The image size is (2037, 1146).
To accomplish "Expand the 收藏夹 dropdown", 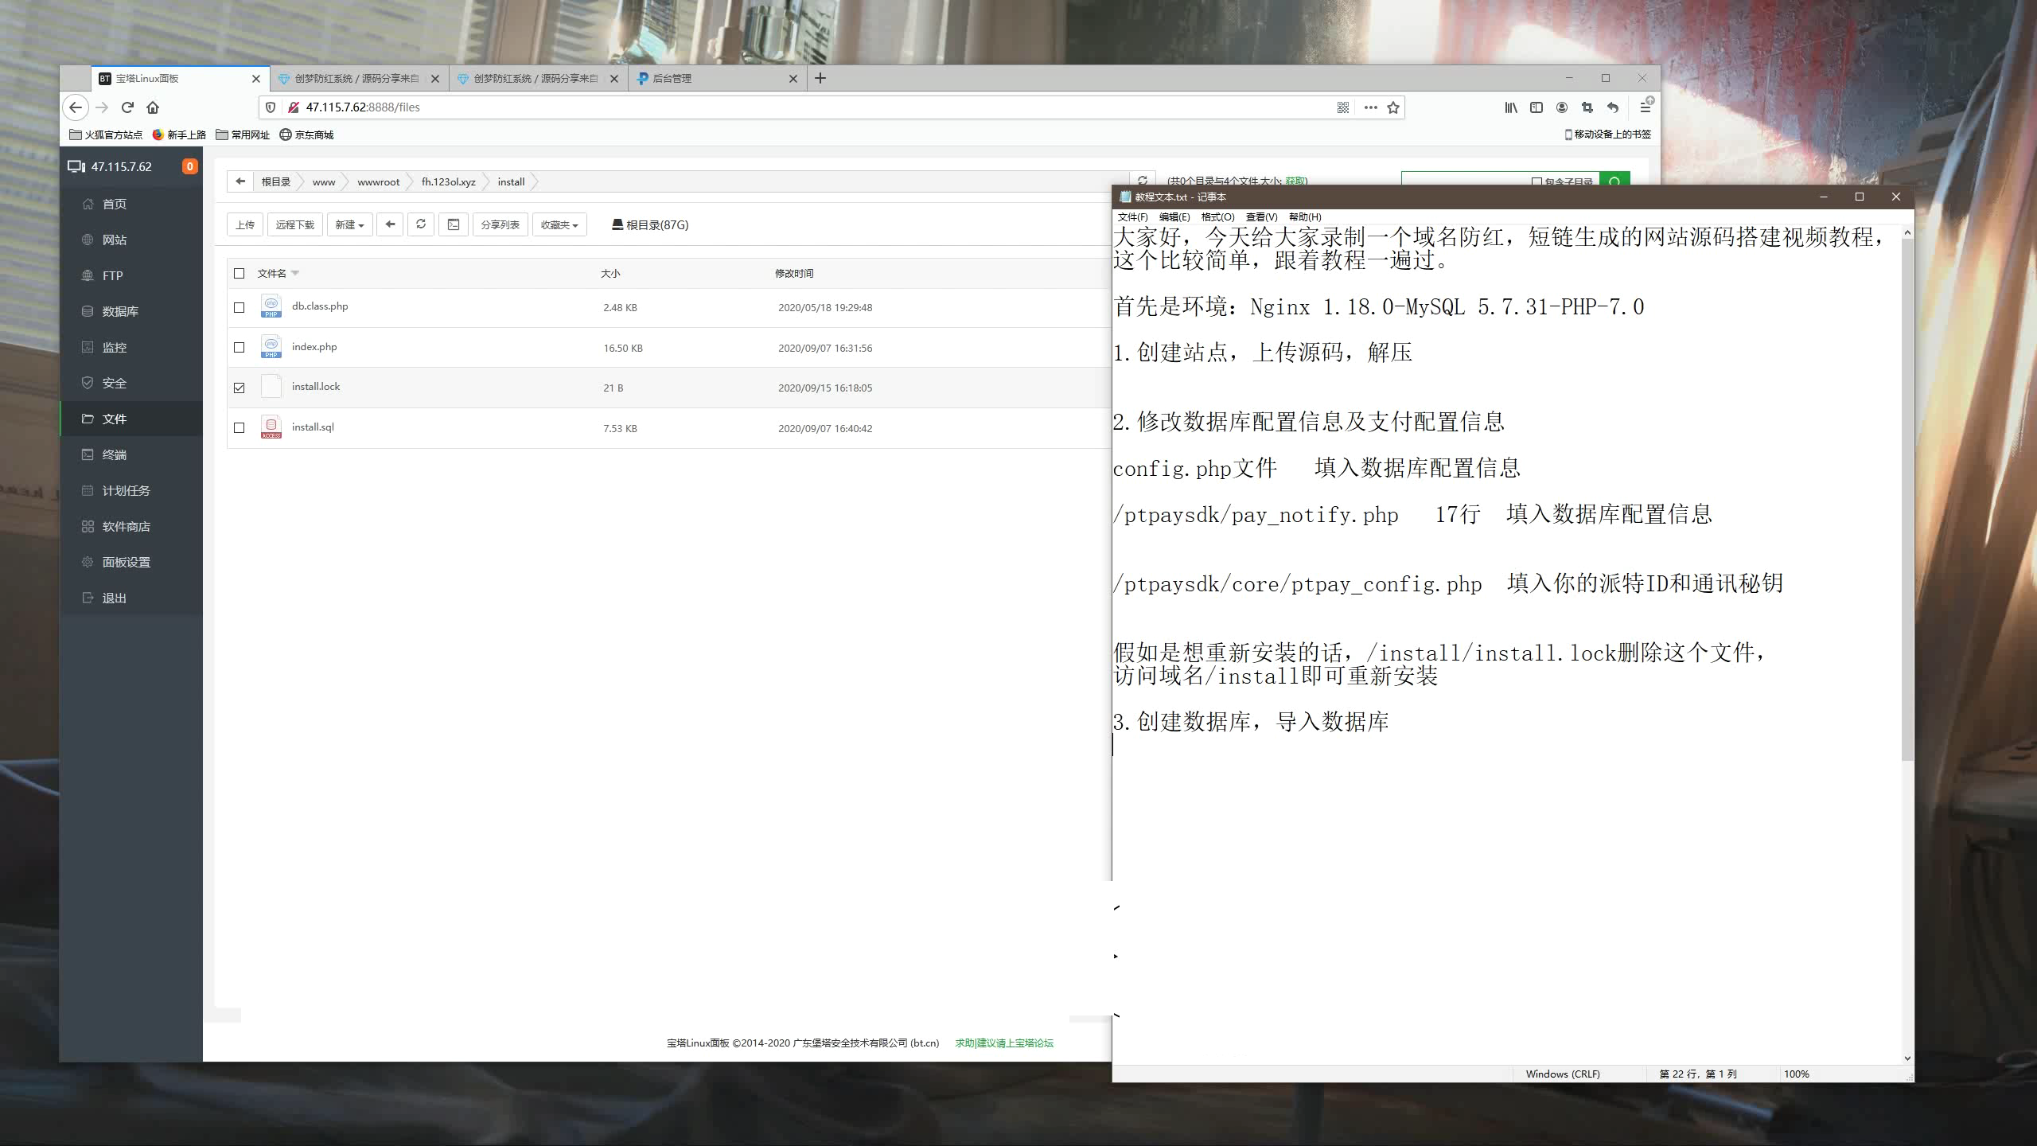I will point(559,225).
